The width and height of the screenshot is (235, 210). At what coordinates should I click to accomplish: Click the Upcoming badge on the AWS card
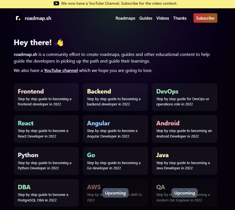click(x=115, y=193)
